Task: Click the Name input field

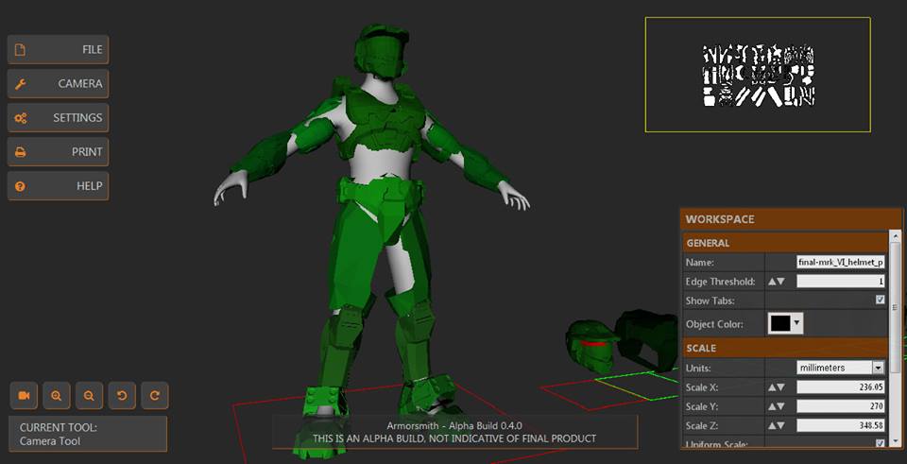Action: coord(841,262)
